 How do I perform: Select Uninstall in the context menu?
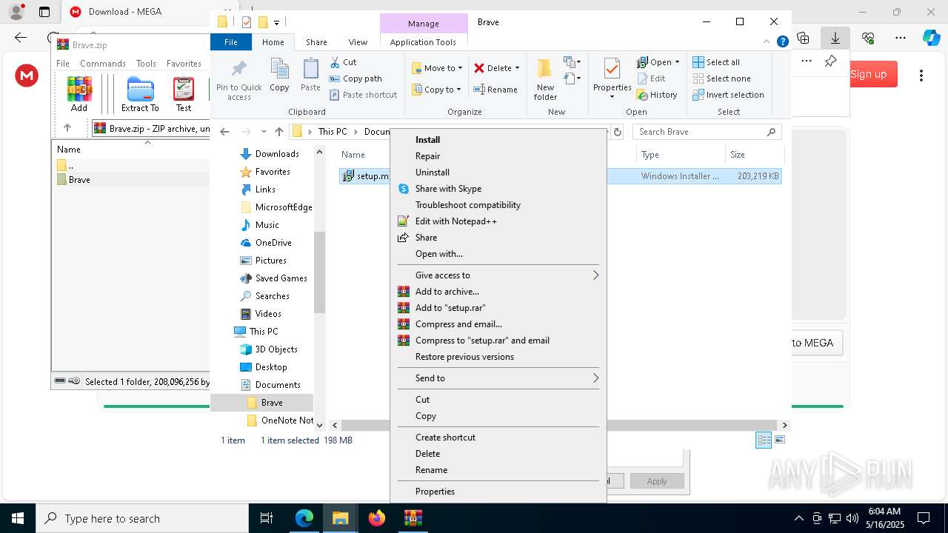[x=432, y=172]
